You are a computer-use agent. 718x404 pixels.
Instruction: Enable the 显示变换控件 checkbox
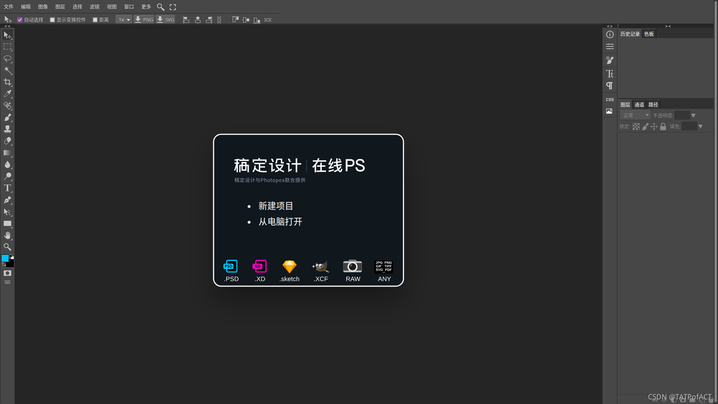[x=52, y=20]
